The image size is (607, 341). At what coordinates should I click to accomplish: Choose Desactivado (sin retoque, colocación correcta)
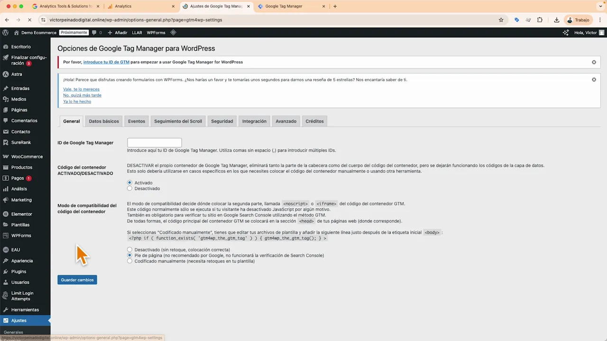click(129, 250)
